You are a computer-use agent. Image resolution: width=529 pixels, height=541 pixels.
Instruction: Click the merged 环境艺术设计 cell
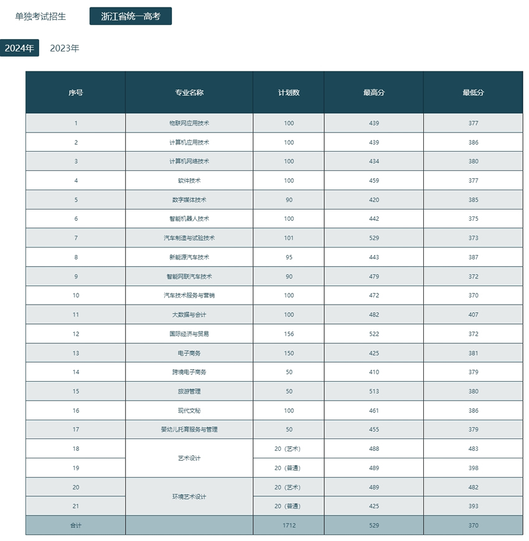pyautogui.click(x=189, y=496)
